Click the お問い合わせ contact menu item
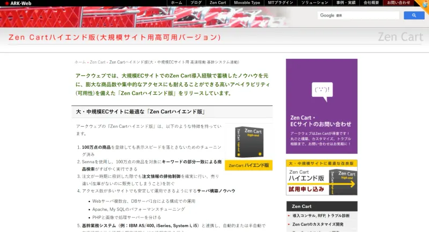This screenshot has width=429, height=232. click(398, 3)
